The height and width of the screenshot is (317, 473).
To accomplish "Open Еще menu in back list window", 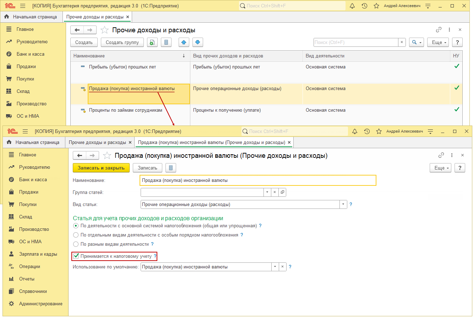I will pyautogui.click(x=438, y=42).
